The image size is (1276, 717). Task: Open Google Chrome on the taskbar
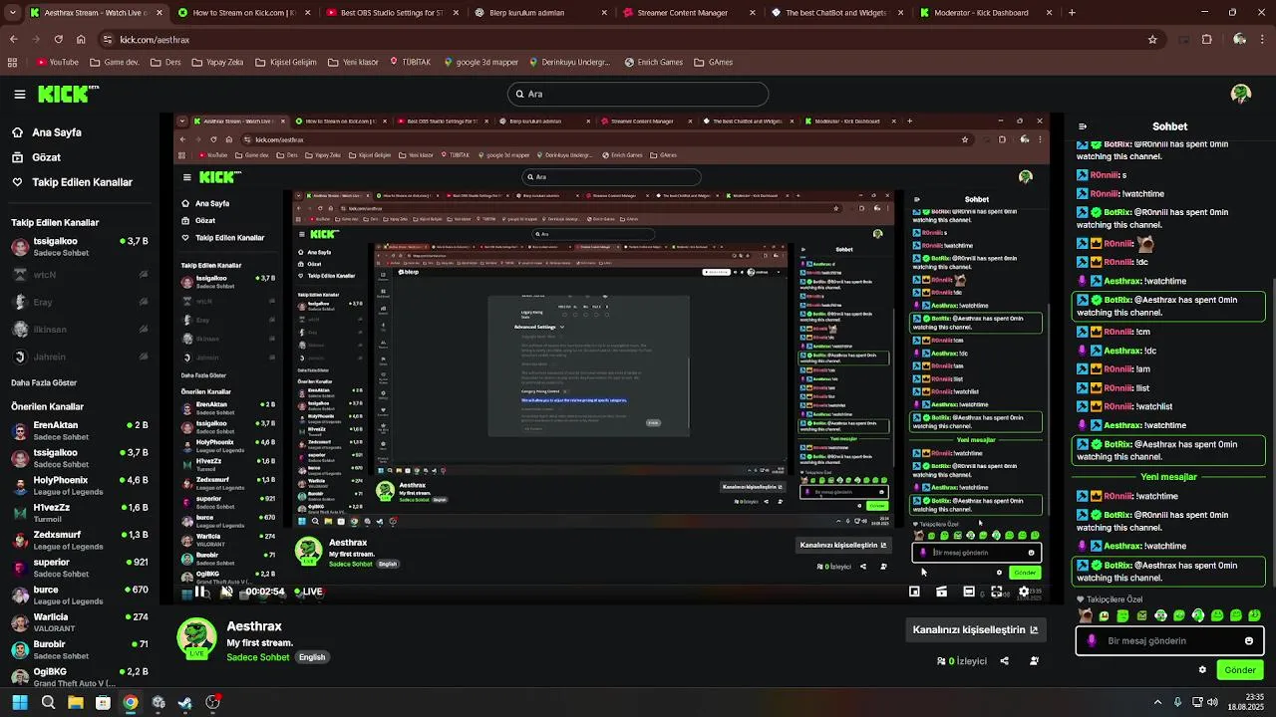coord(131,702)
